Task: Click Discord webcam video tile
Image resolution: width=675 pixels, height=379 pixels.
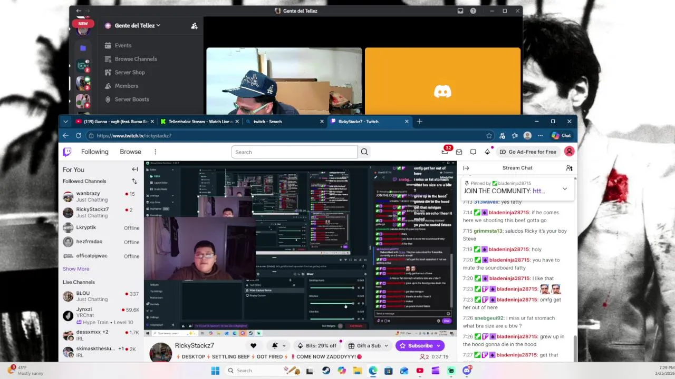Action: [x=284, y=81]
